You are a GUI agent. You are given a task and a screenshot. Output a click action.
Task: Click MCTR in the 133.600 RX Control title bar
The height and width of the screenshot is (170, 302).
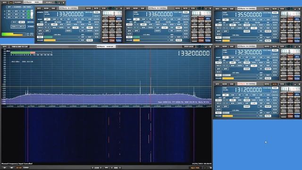(x=185, y=8)
